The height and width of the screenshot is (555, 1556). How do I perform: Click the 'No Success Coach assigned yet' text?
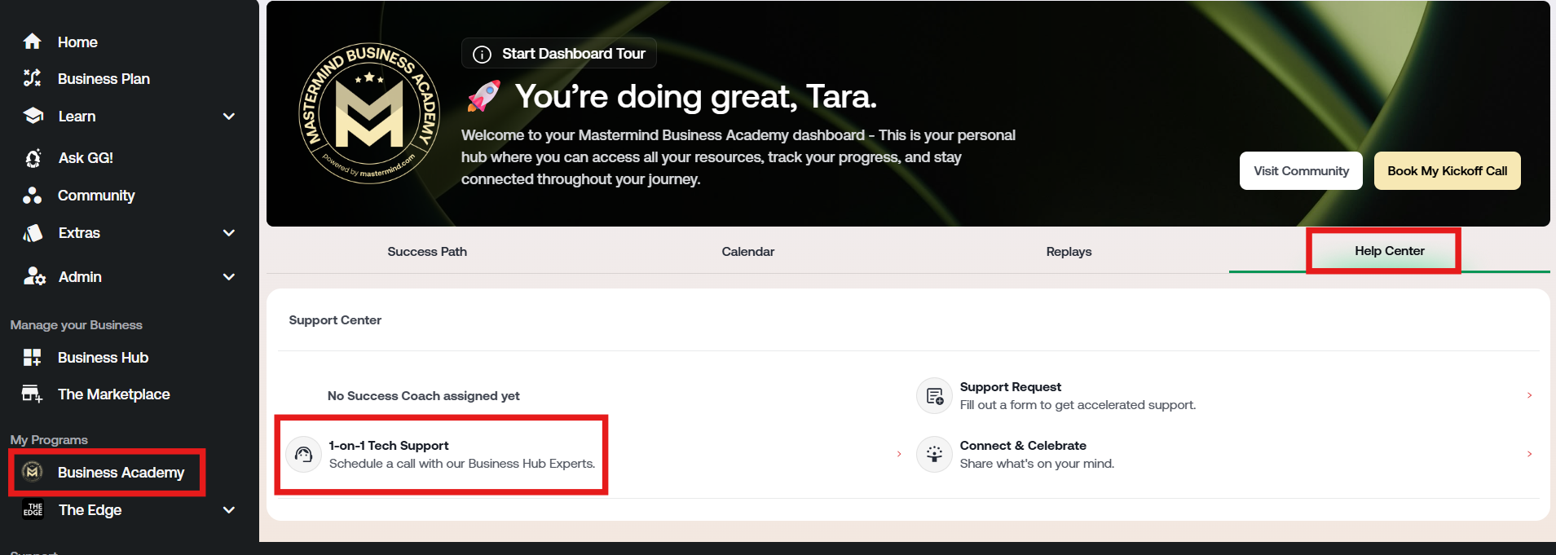coord(423,395)
